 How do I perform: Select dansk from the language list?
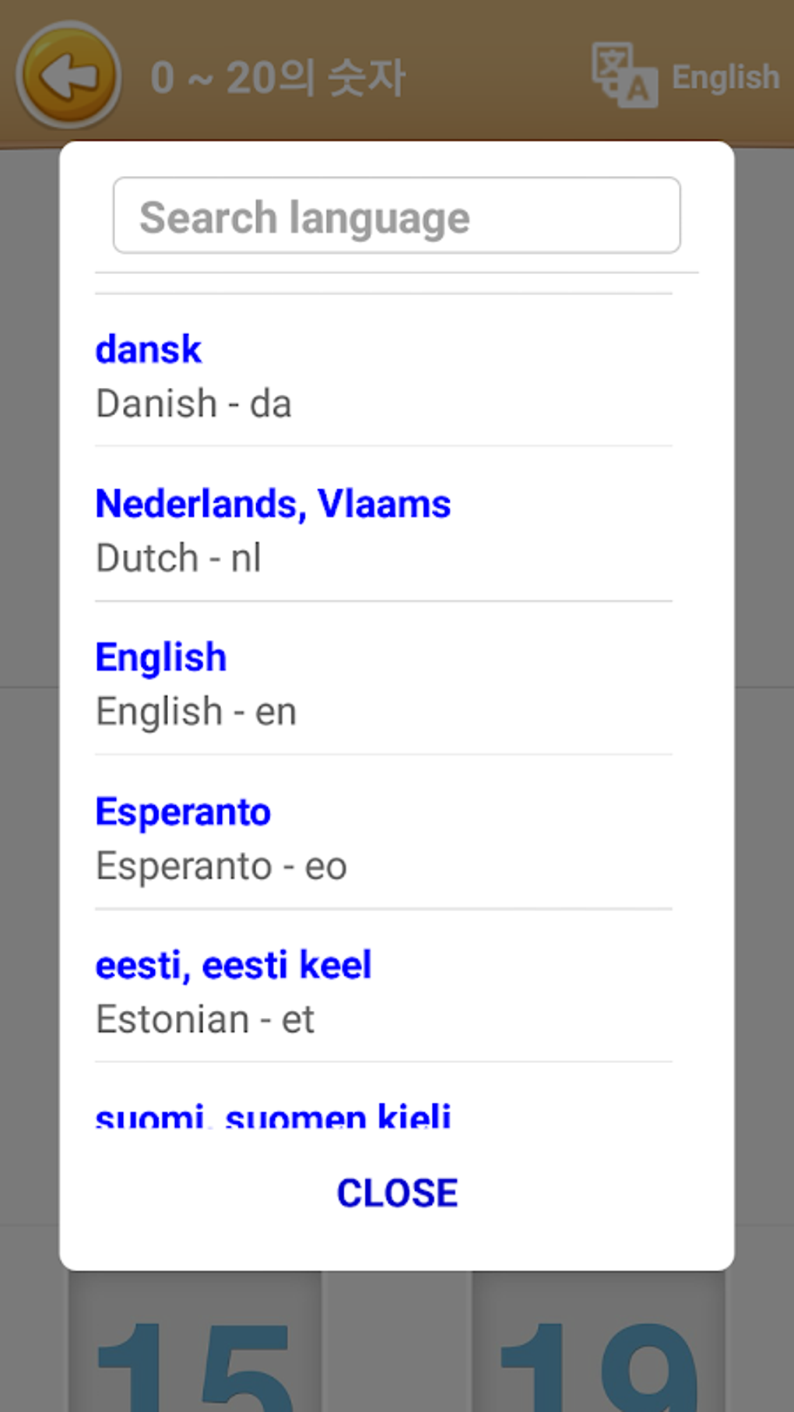pyautogui.click(x=148, y=350)
